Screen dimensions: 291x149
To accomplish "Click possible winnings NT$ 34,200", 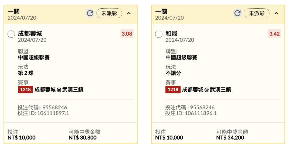I will (230, 138).
